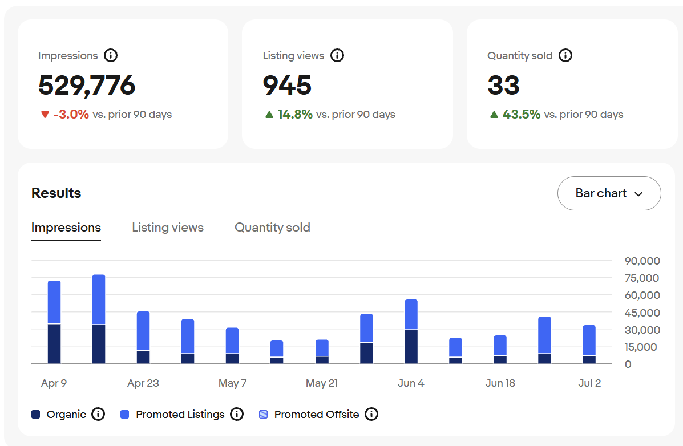Switch to the Listing views tab
The image size is (683, 446).
click(168, 228)
